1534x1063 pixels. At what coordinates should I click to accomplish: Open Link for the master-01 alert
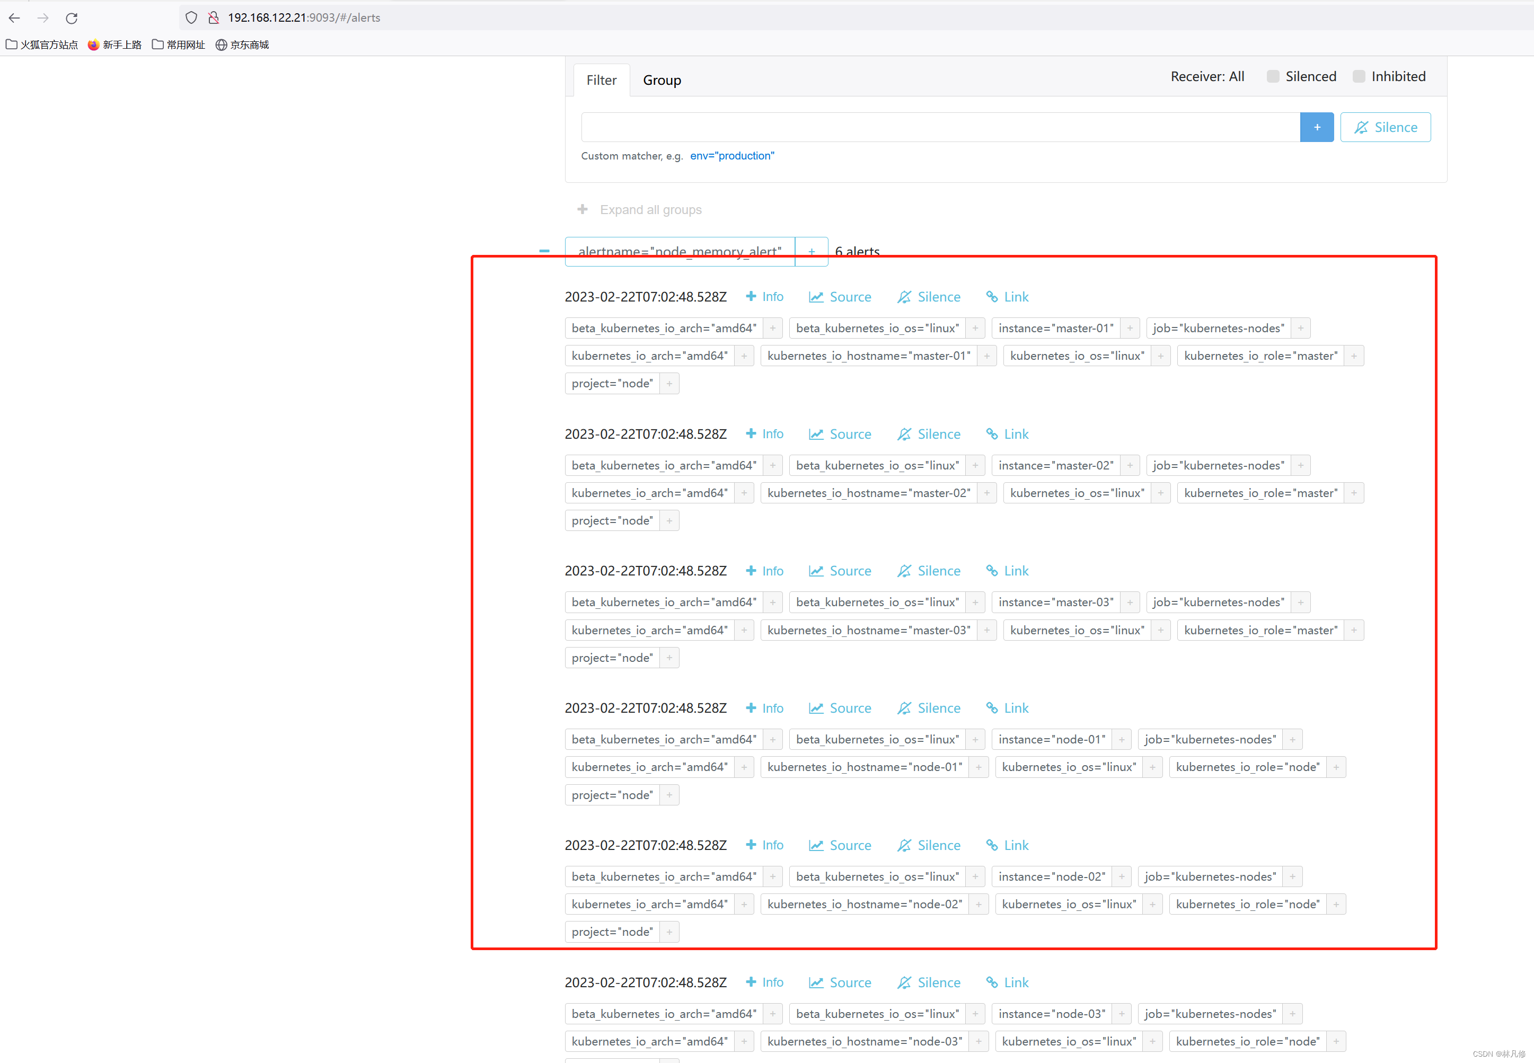point(1007,297)
